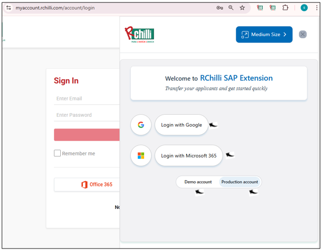Image resolution: width=322 pixels, height=250 pixels.
Task: Select the Demo account option
Action: [x=198, y=182]
